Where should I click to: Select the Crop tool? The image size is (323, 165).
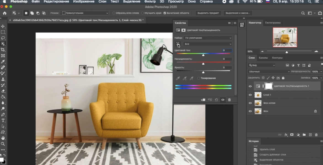point(3,50)
